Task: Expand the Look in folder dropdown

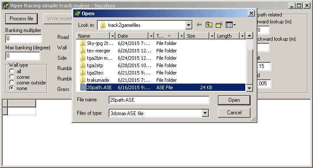Action: coord(188,25)
